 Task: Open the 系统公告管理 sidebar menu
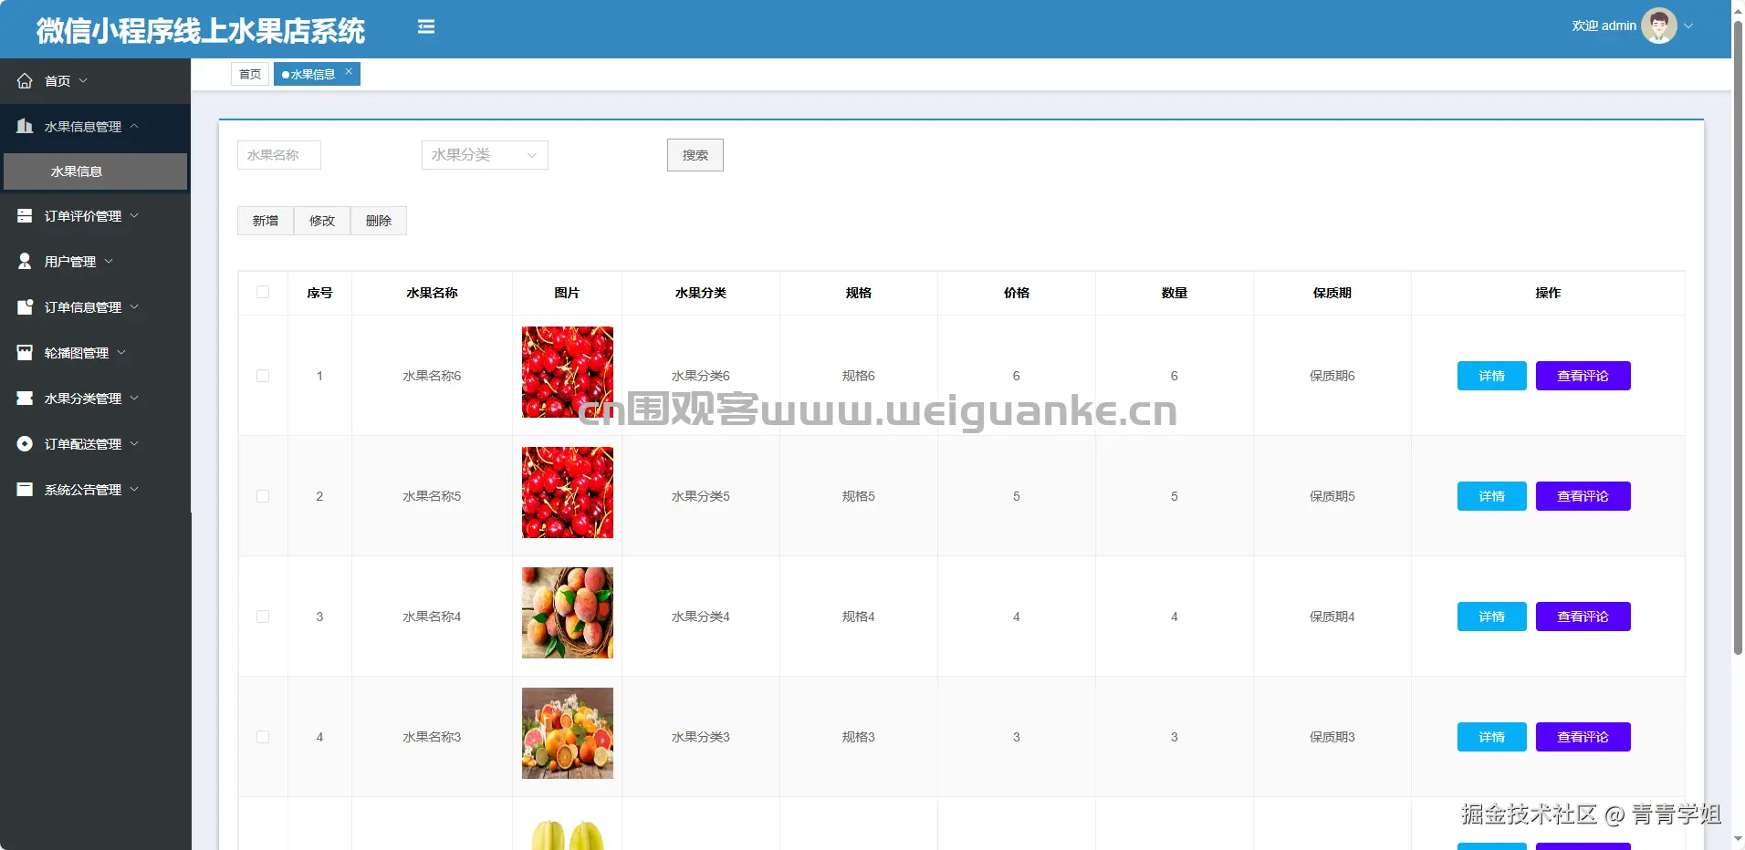coord(95,490)
